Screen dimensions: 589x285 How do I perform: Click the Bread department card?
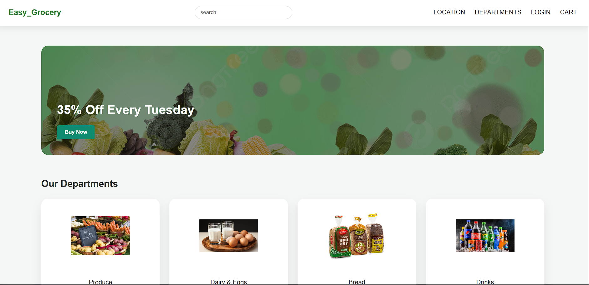(357, 242)
